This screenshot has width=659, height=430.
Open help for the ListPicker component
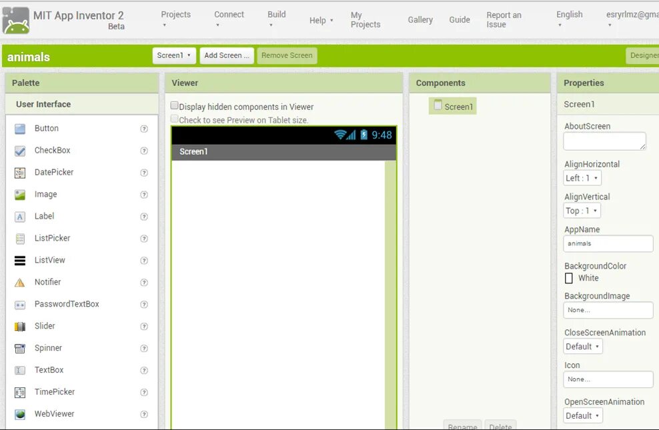coord(143,239)
